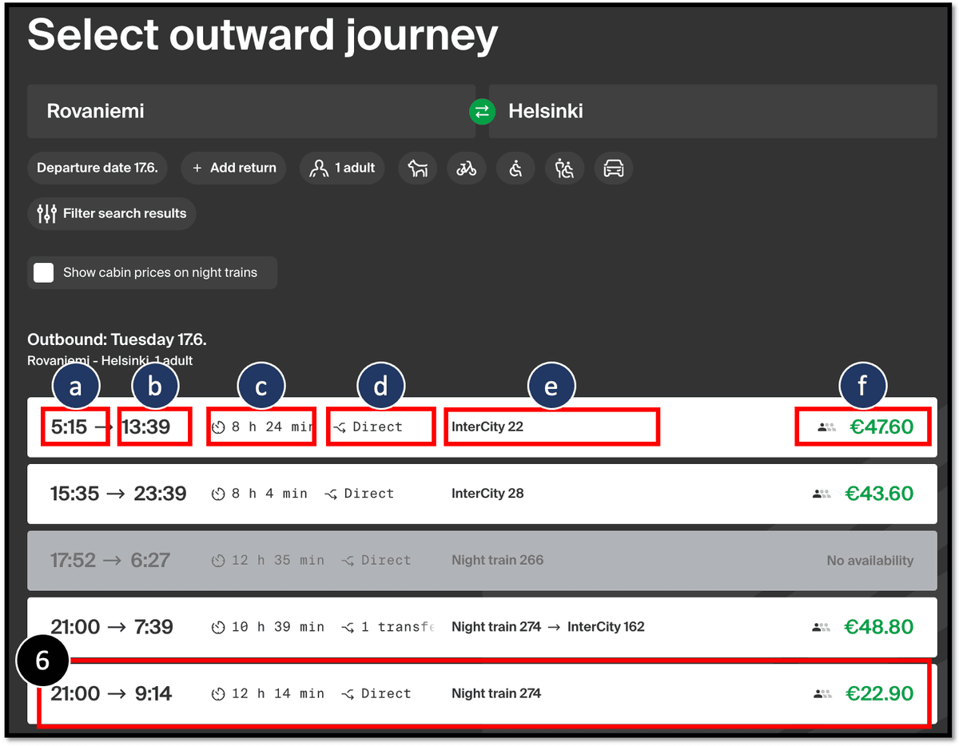Click the Outbound: Tuesday 17.6. heading

click(117, 339)
